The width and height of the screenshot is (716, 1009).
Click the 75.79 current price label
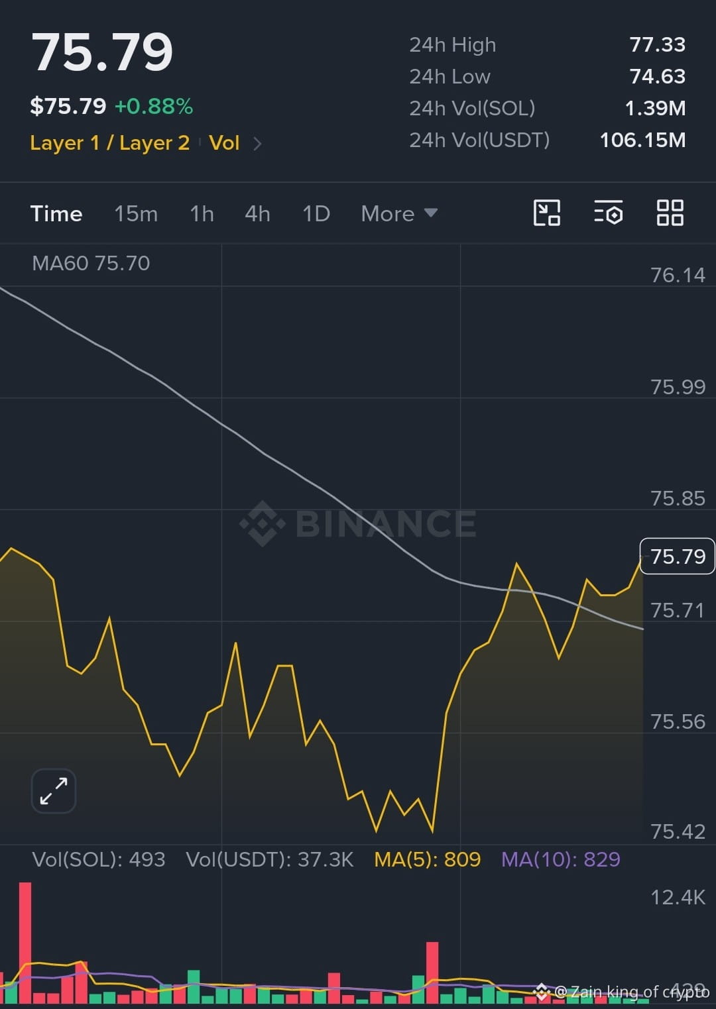678,556
